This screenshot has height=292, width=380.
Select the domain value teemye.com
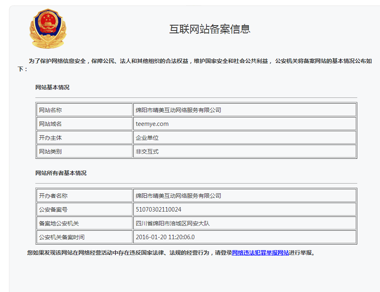click(152, 124)
